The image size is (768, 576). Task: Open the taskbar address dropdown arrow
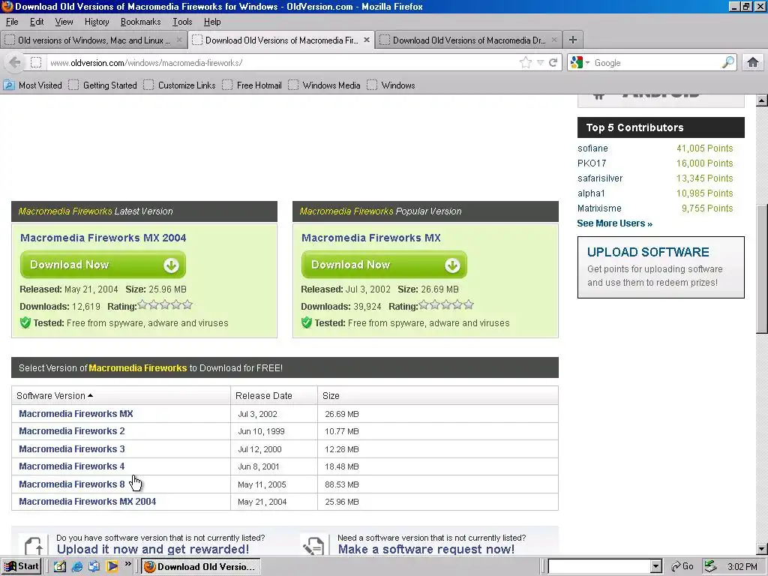[x=655, y=567]
